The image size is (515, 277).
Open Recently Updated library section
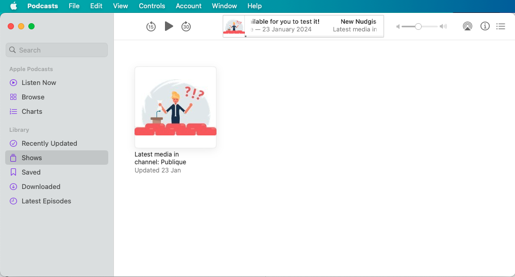pyautogui.click(x=57, y=144)
